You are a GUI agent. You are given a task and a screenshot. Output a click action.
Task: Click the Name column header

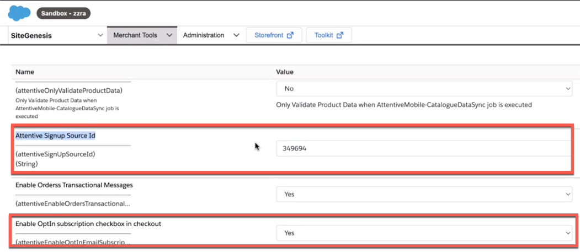[25, 72]
